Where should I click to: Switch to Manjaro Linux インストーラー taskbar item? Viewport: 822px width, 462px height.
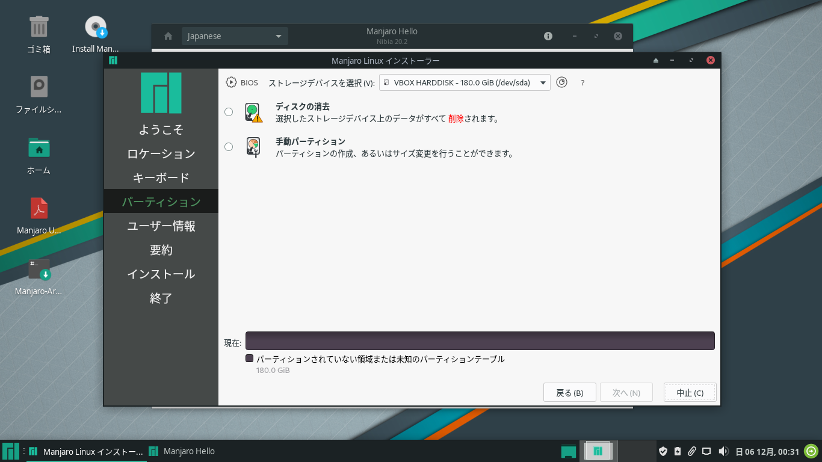pos(87,451)
